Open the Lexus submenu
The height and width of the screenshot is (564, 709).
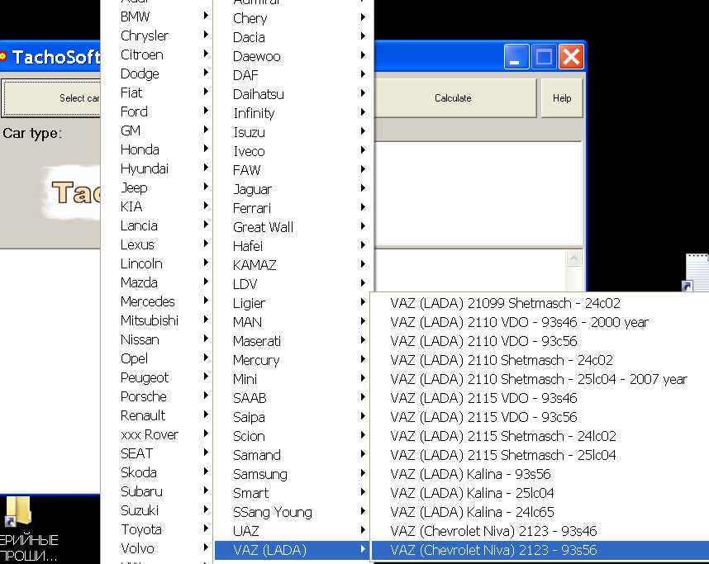(157, 244)
